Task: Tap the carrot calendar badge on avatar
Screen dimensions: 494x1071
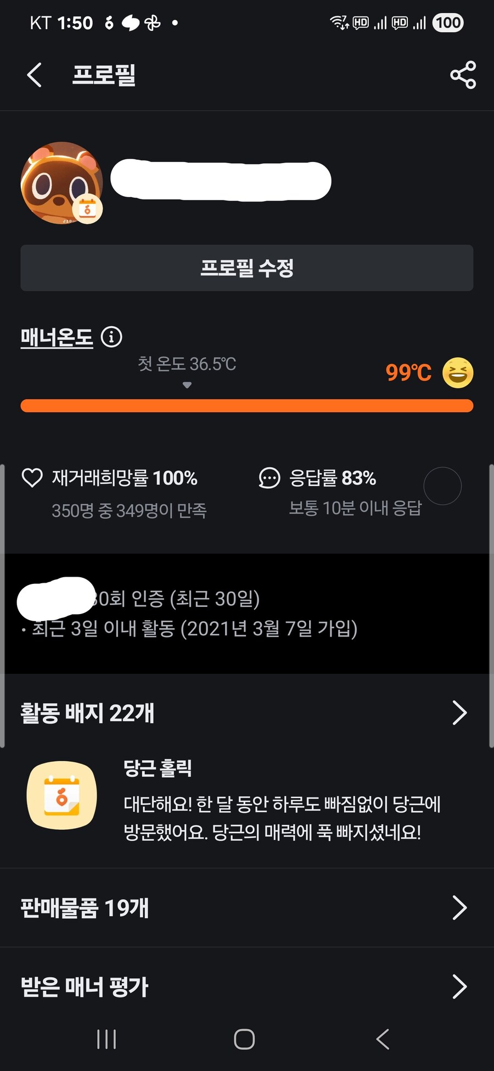Action: pyautogui.click(x=88, y=209)
